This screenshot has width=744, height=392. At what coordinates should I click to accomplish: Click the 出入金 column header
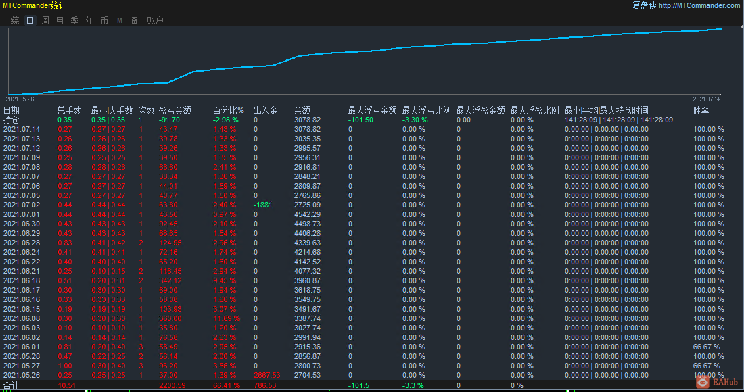[x=266, y=110]
